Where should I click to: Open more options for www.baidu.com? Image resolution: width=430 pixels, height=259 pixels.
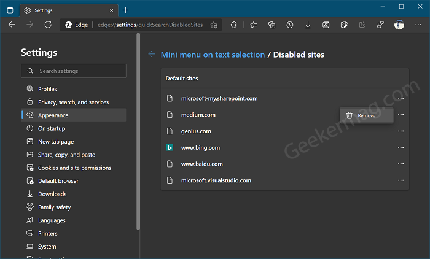[401, 164]
